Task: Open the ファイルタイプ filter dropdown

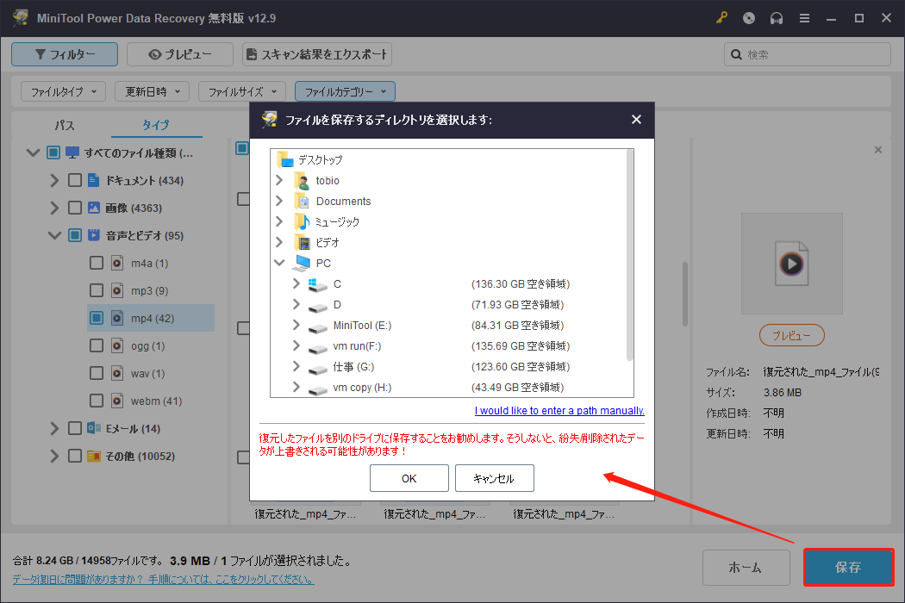Action: coord(64,91)
